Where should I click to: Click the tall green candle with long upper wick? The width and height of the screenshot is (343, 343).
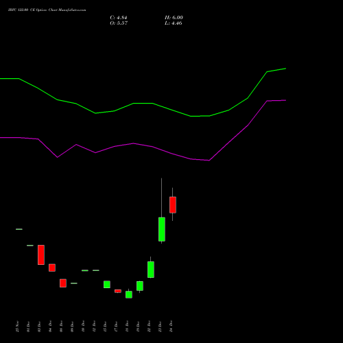click(162, 229)
